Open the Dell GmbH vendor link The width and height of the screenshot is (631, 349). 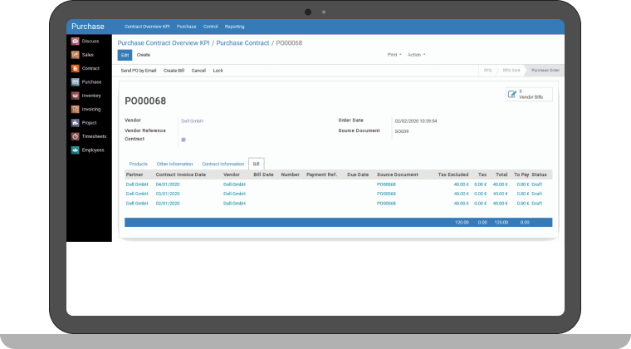(192, 120)
